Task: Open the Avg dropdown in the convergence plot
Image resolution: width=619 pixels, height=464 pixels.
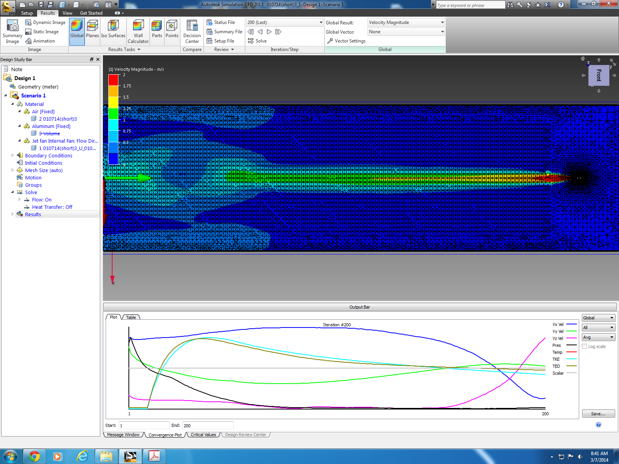Action: (x=598, y=337)
